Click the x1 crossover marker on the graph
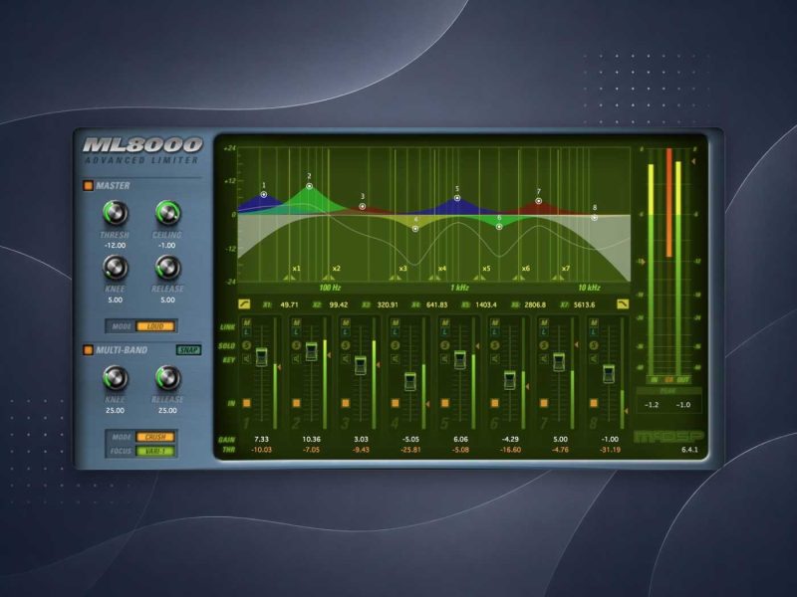Screen dimensions: 797x597 [289, 278]
